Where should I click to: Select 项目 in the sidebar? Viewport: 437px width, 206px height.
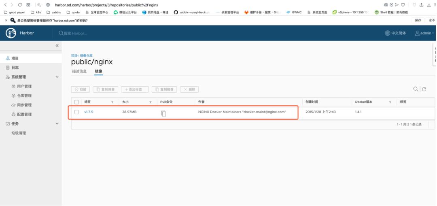31,58
